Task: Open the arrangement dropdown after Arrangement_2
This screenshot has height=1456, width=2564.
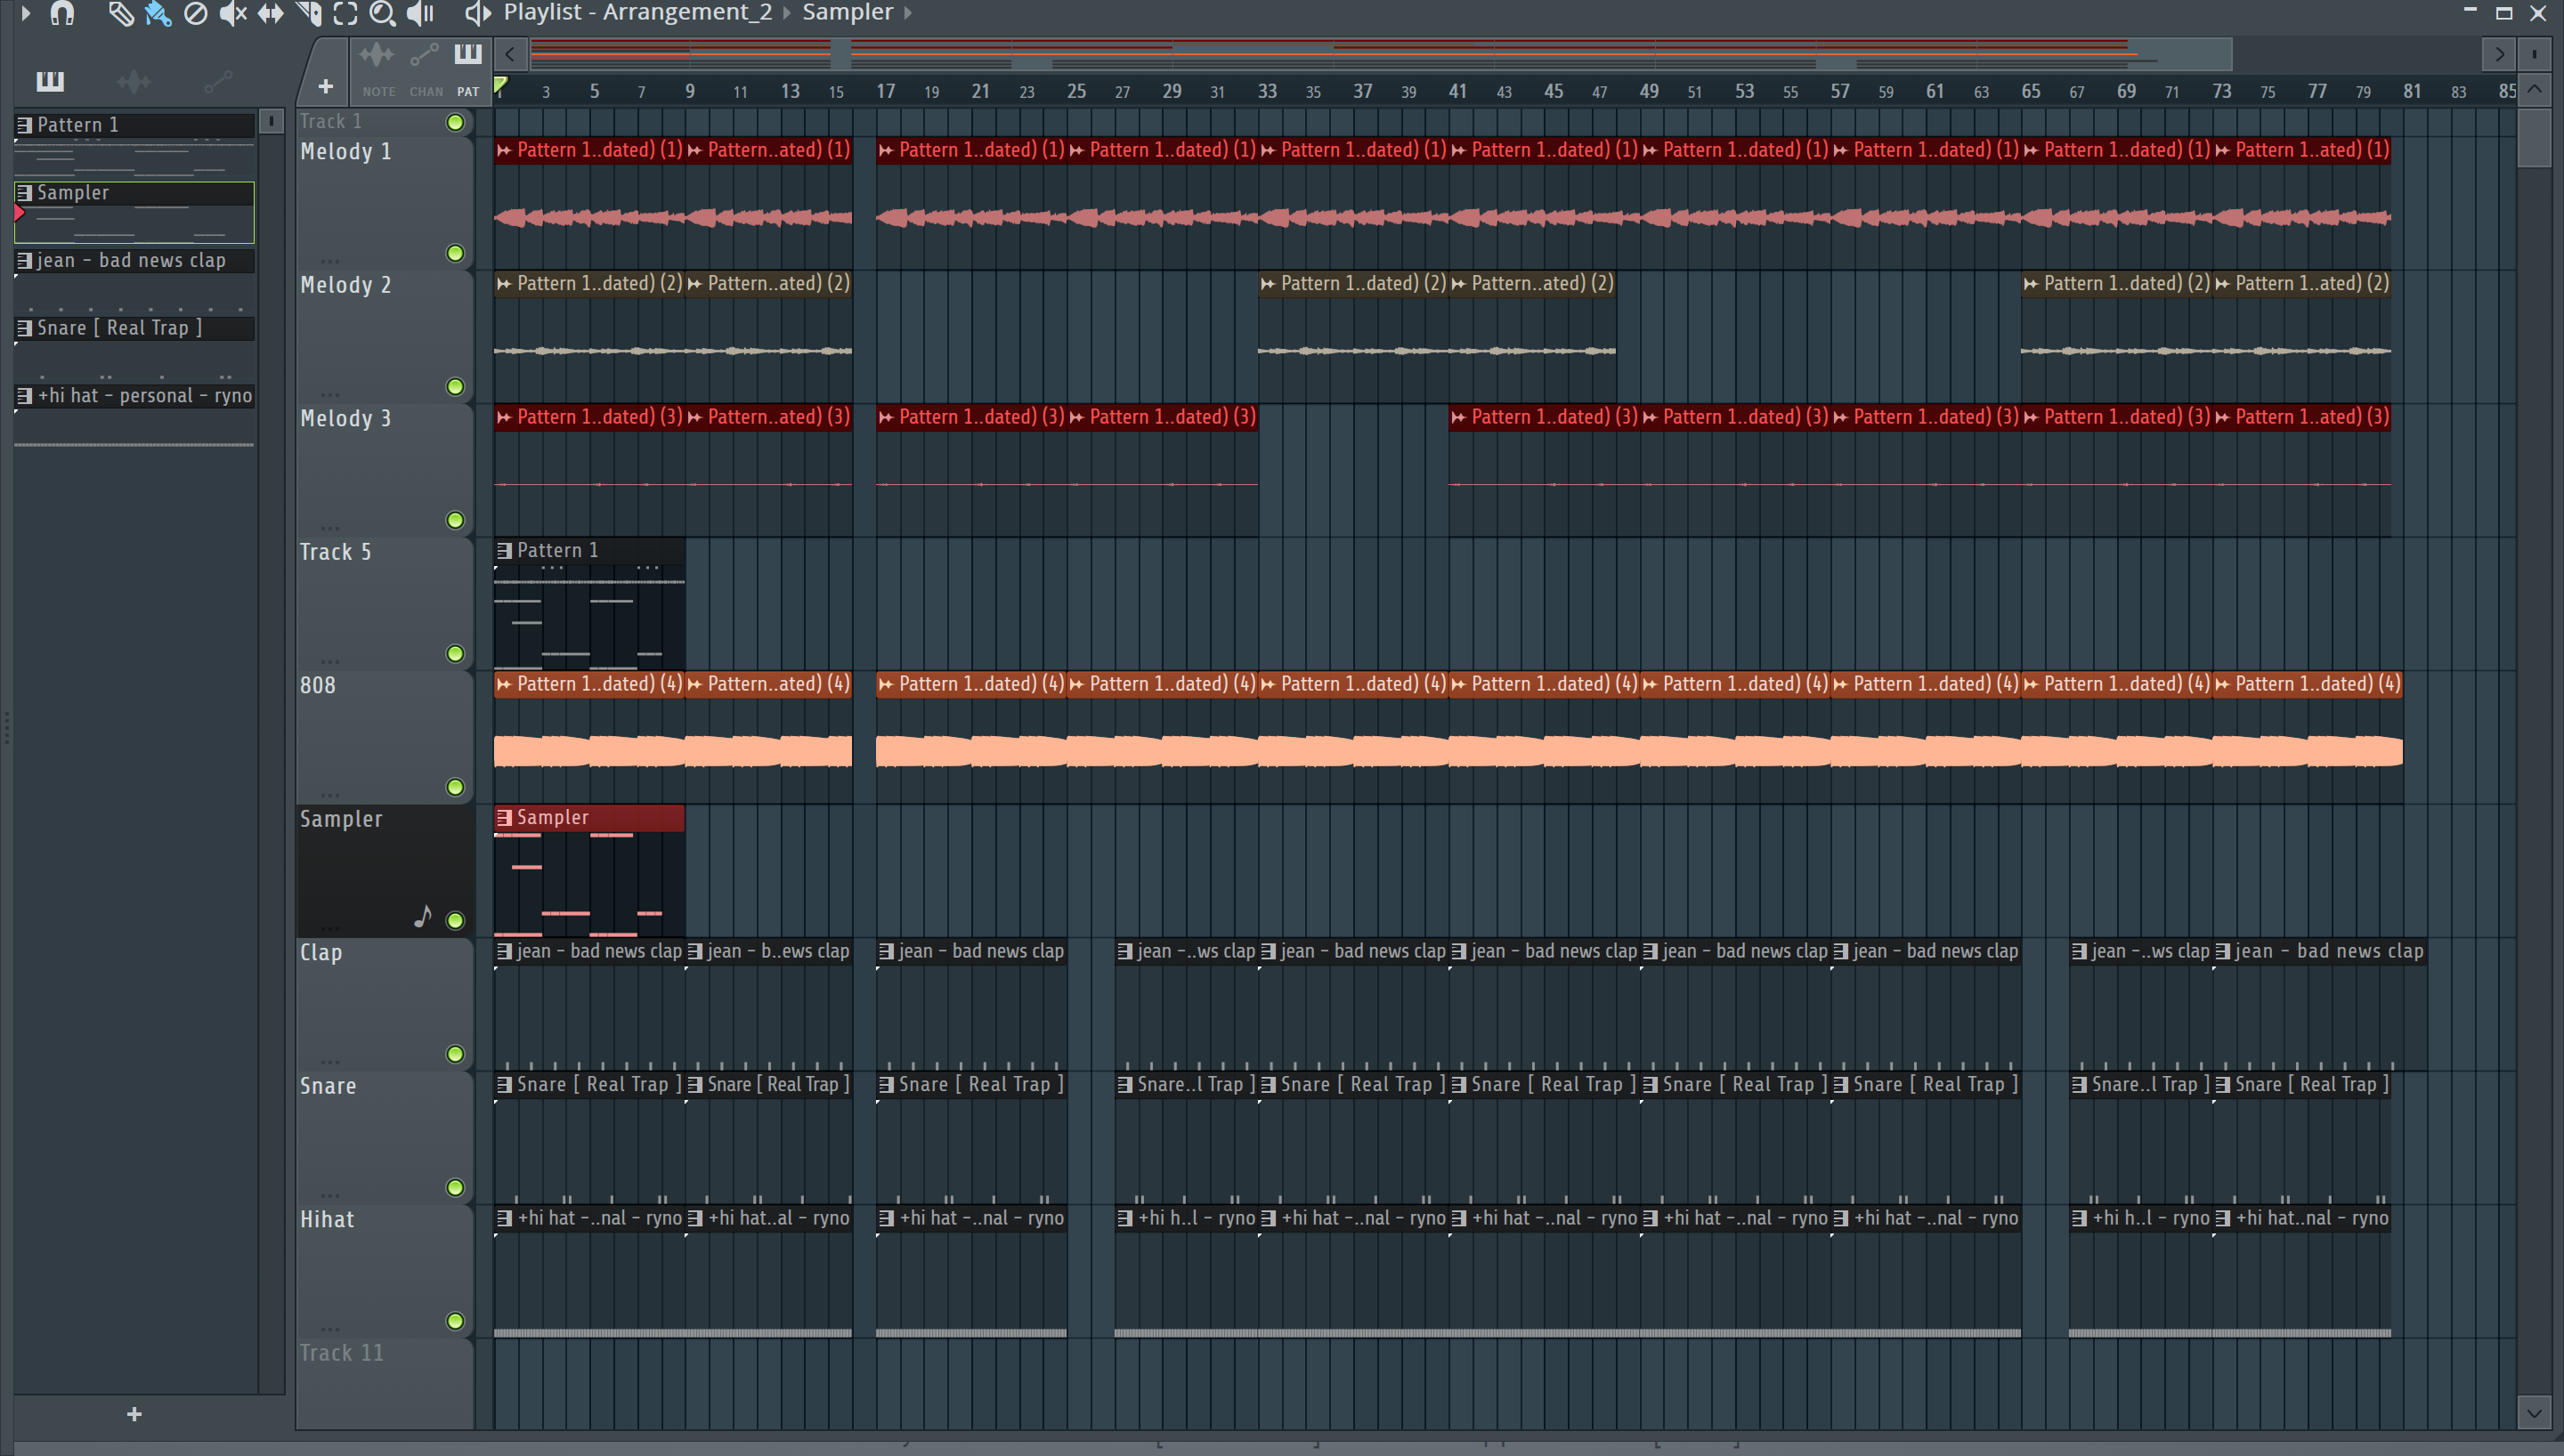Action: tap(787, 13)
